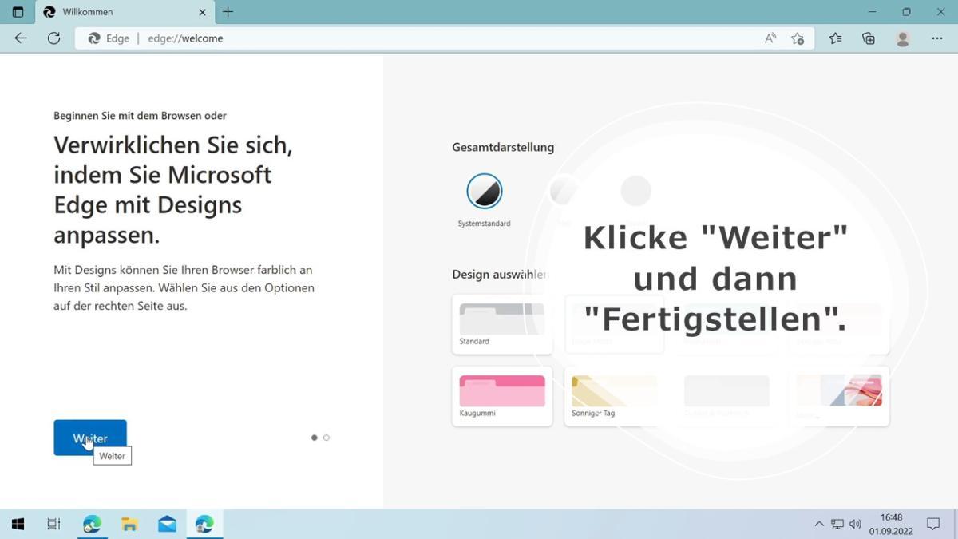Open the tab actions menu icon

point(18,12)
